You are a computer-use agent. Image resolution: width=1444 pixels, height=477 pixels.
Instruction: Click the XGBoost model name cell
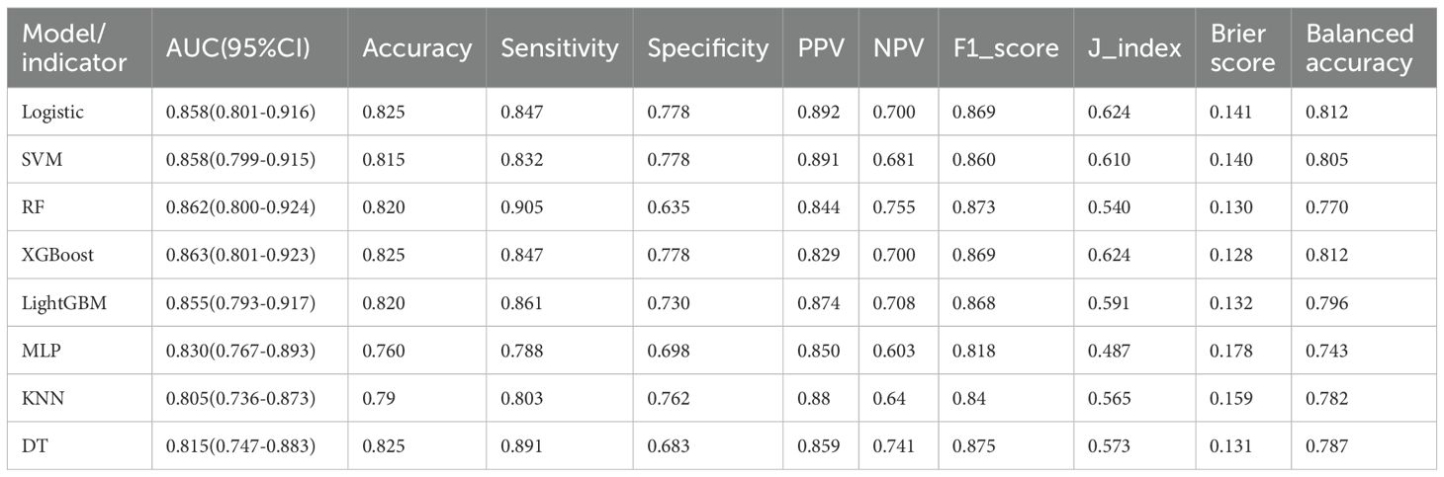coord(58,255)
